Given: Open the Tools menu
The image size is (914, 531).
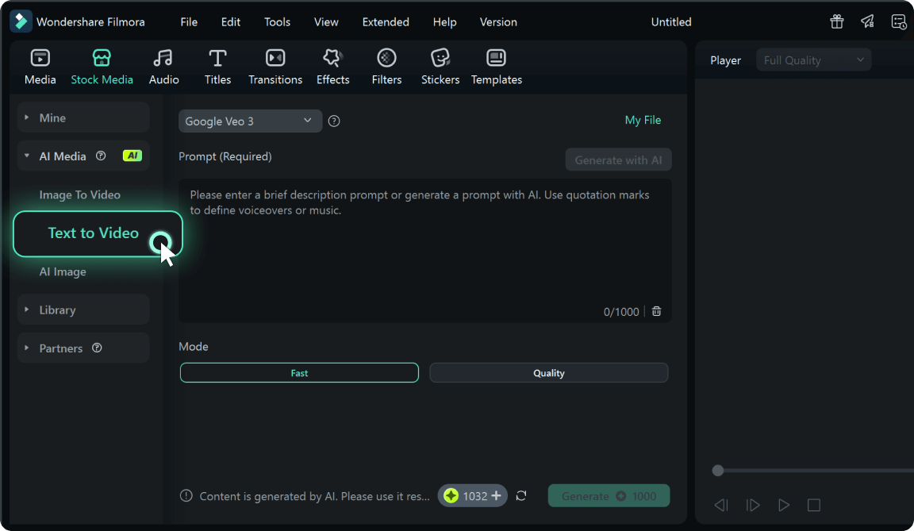Looking at the screenshot, I should pyautogui.click(x=277, y=21).
